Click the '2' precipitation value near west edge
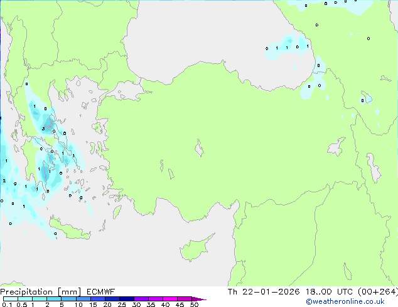Viewport: 398px width, 307px height. tap(4, 180)
